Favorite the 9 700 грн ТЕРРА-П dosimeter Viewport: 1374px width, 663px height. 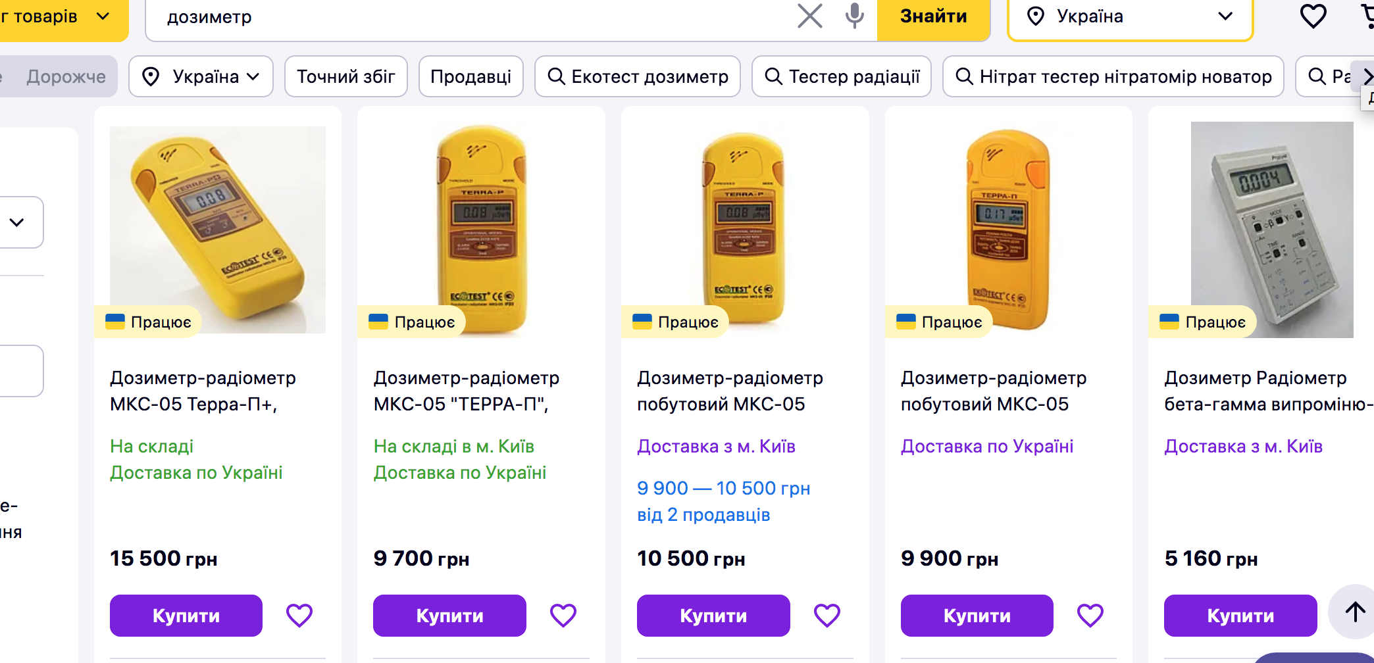563,616
